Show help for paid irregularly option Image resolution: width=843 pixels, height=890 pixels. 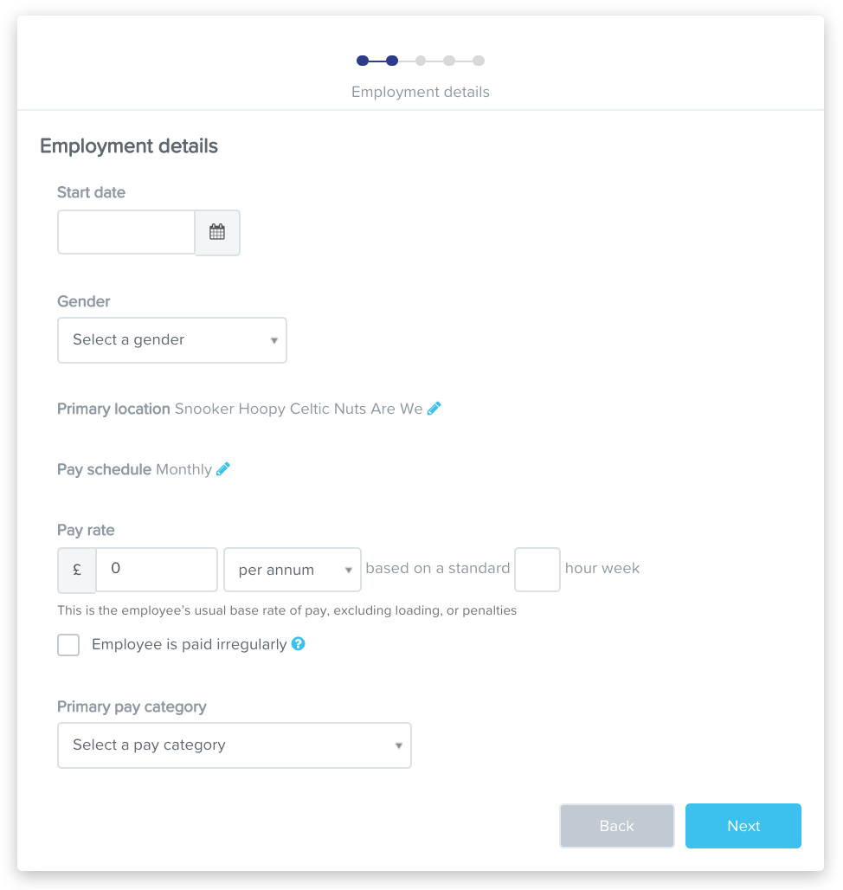pos(298,643)
